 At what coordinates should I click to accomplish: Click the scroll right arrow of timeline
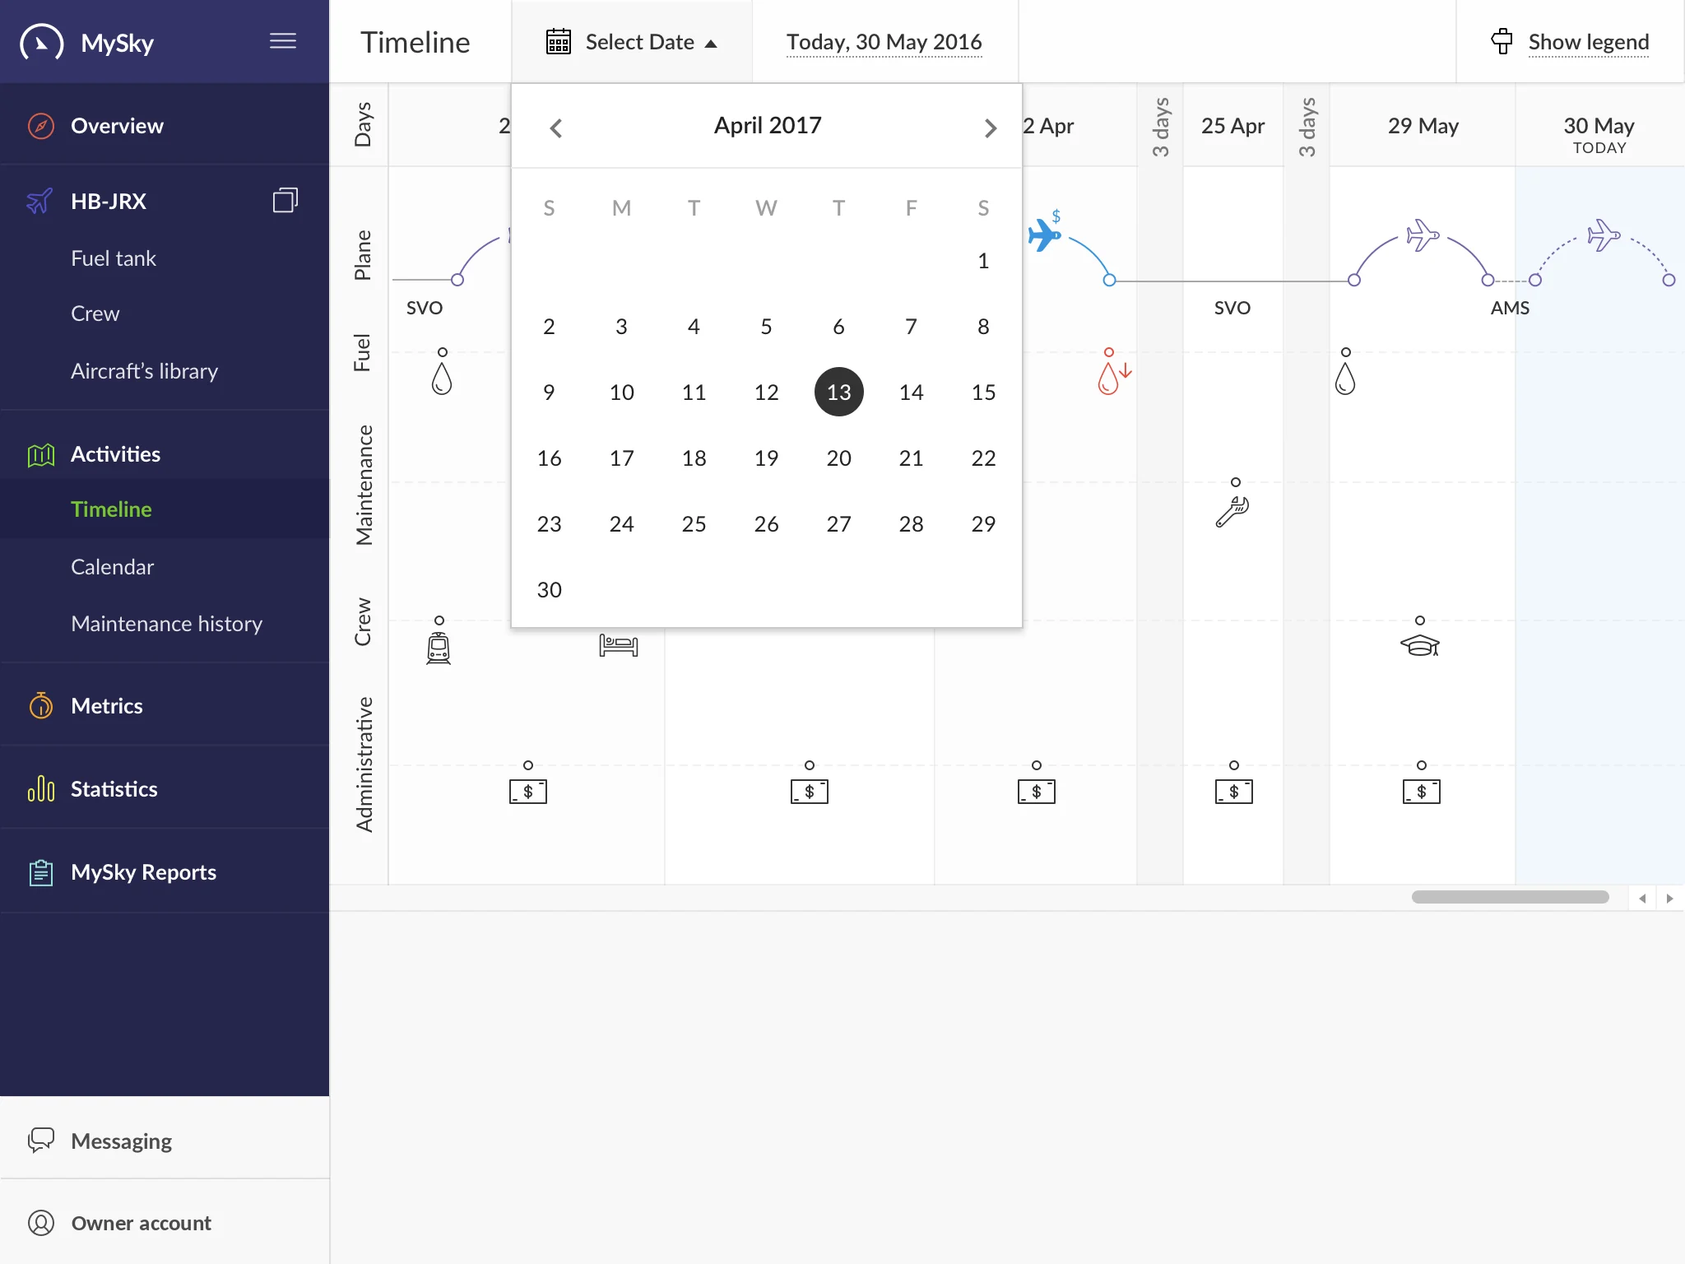click(1669, 898)
